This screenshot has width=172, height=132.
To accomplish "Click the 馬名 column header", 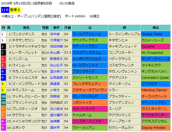I will pyautogui.click(x=26, y=28).
